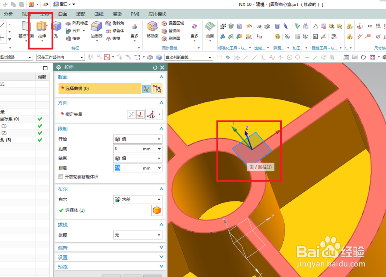Screen dimensions: 386x277
Task: Click the end distance field showing 26
Action: click(135, 168)
